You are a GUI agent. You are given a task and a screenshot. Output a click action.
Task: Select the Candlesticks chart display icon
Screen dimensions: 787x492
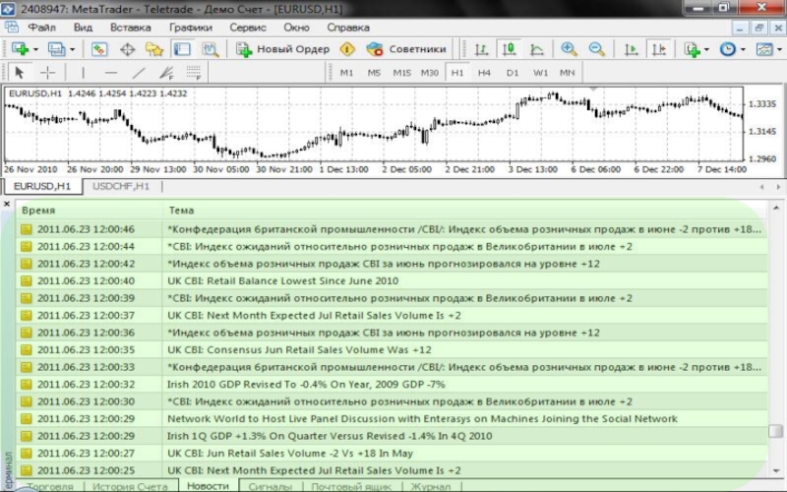pyautogui.click(x=509, y=49)
